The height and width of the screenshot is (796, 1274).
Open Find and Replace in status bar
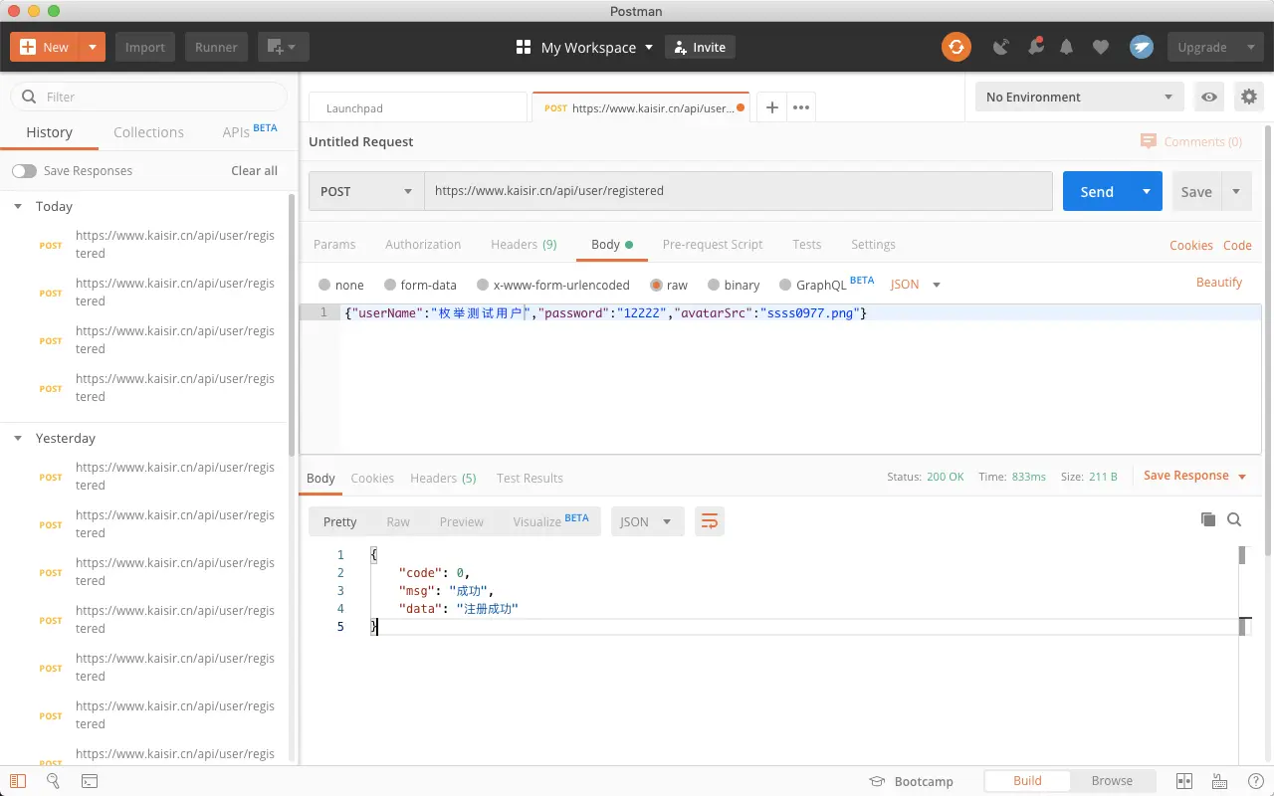(54, 781)
